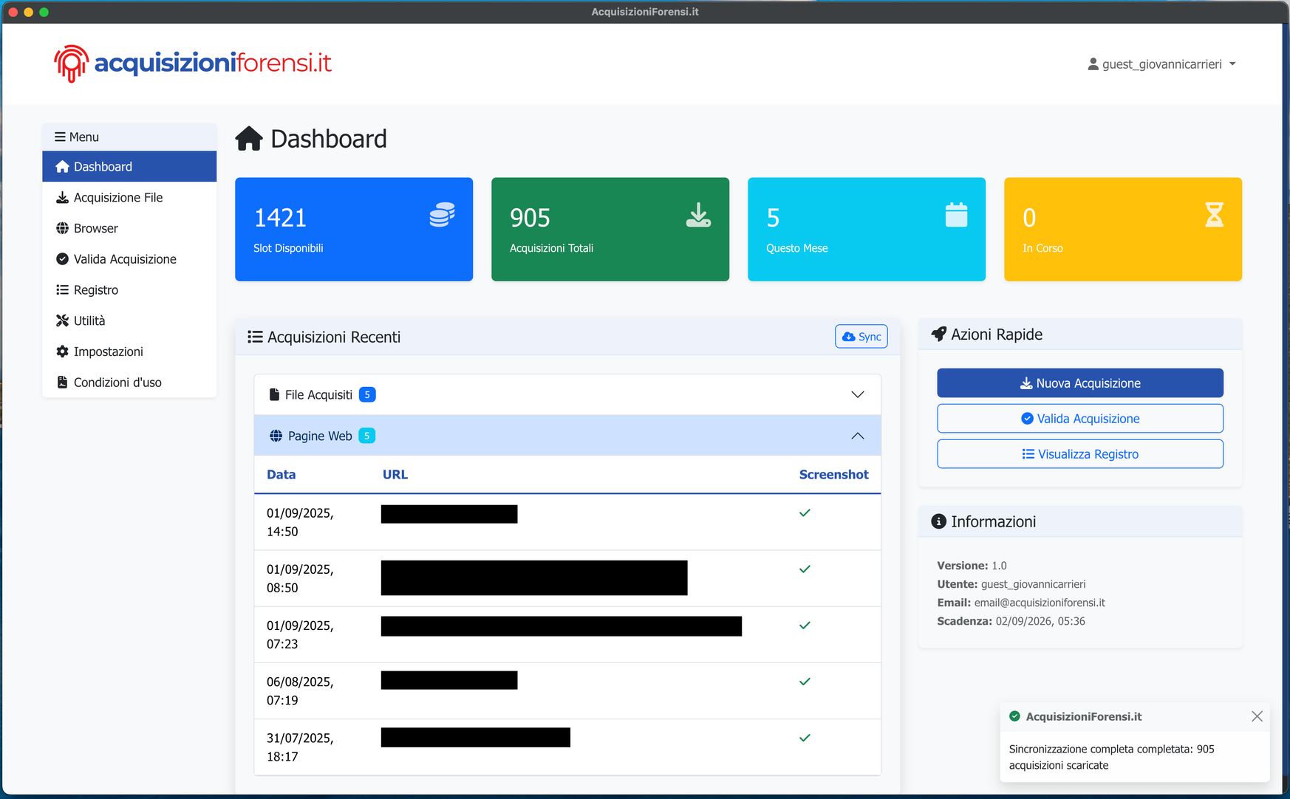The width and height of the screenshot is (1290, 799).
Task: Click the Data column header
Action: 281,475
